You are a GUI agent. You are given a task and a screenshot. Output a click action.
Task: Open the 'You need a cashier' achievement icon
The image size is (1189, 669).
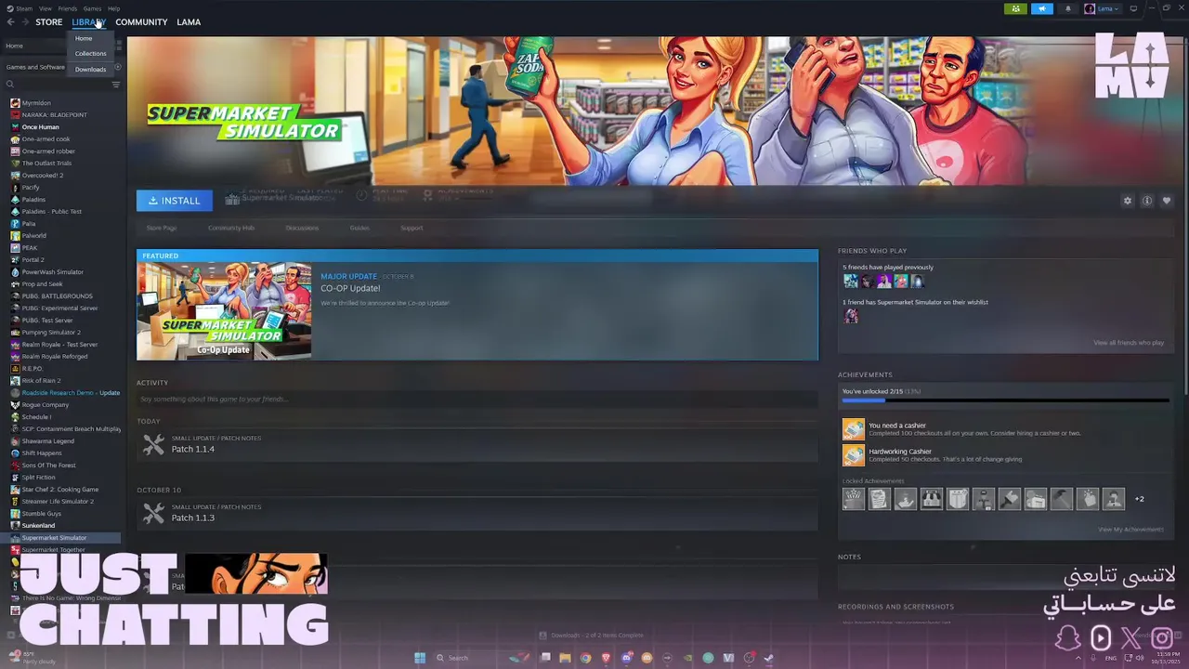pyautogui.click(x=853, y=429)
